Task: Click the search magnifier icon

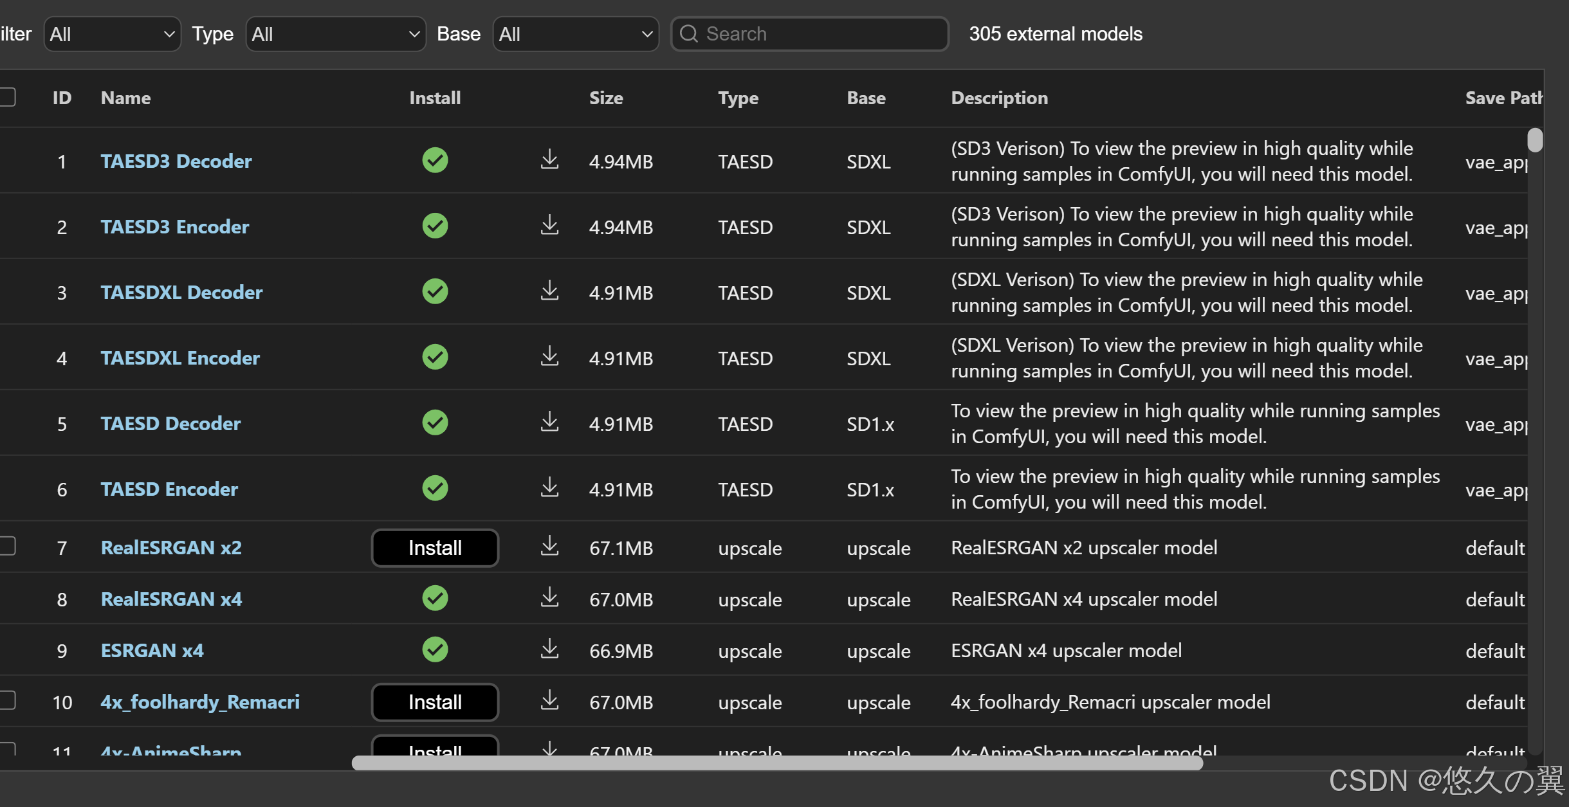Action: coord(688,33)
